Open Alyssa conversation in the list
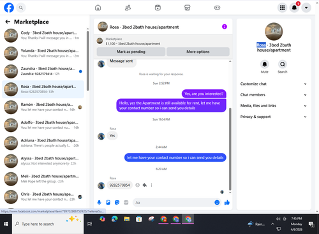This screenshot has width=319, height=234. pos(43,161)
